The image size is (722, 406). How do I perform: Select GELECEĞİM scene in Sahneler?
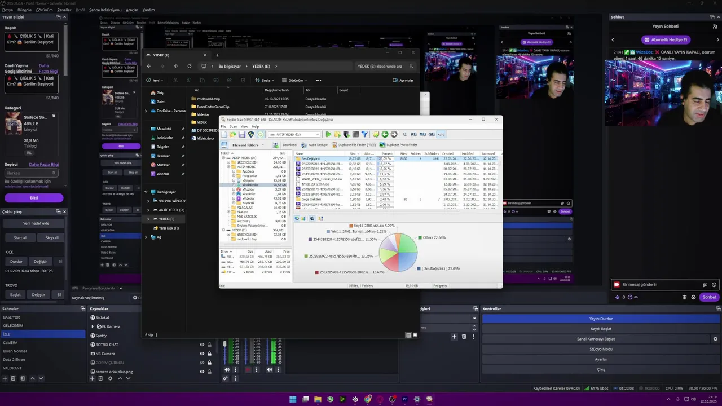tap(43, 325)
